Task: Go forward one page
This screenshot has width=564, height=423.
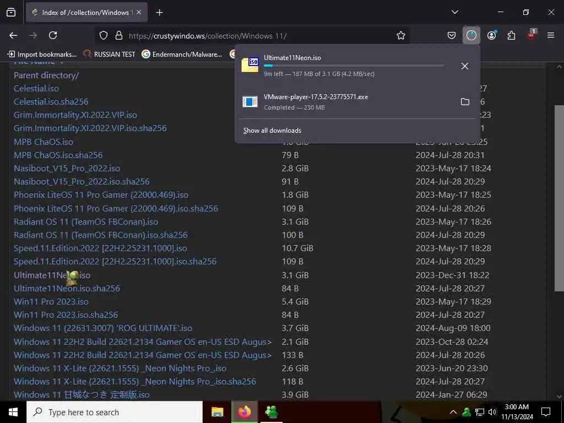Action: pyautogui.click(x=33, y=35)
